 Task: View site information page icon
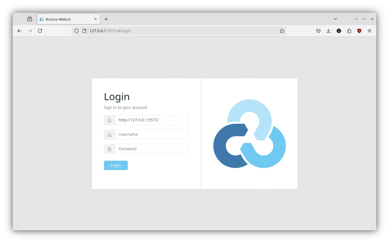coord(84,31)
